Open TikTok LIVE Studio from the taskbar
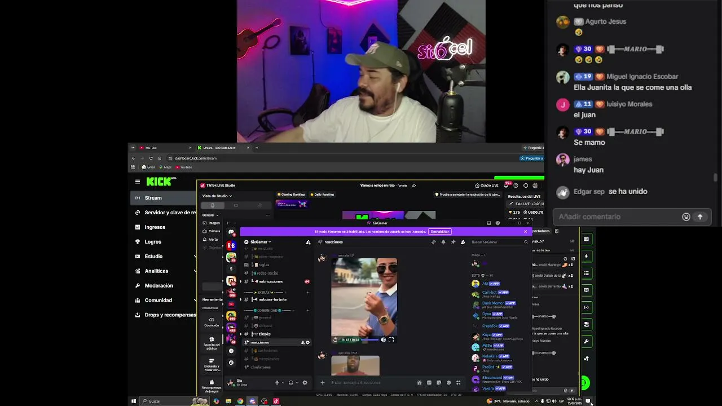Image resolution: width=722 pixels, height=406 pixels. [276, 401]
